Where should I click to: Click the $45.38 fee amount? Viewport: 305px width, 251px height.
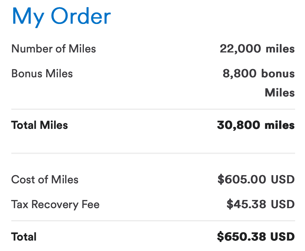pyautogui.click(x=246, y=204)
